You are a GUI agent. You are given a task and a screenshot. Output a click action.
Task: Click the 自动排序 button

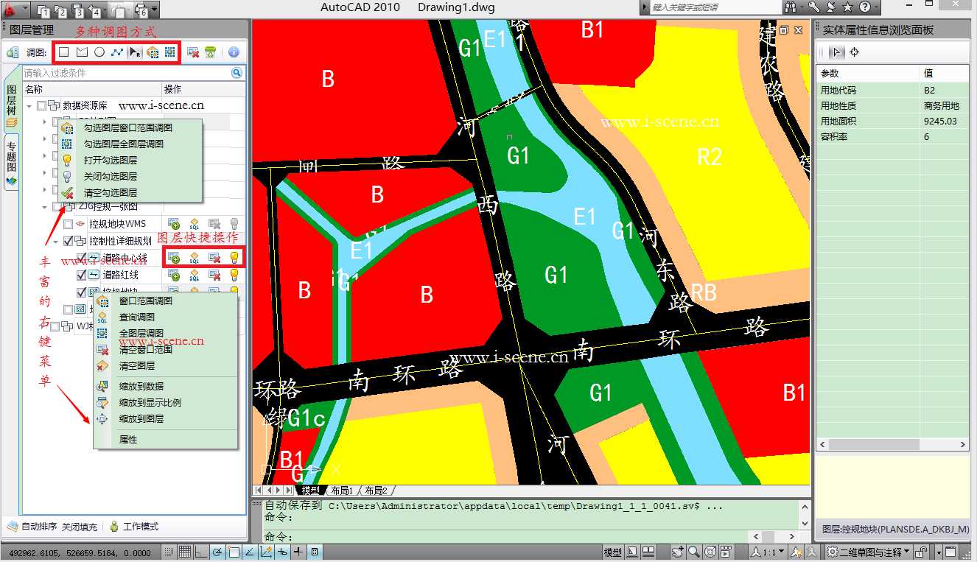coord(32,526)
